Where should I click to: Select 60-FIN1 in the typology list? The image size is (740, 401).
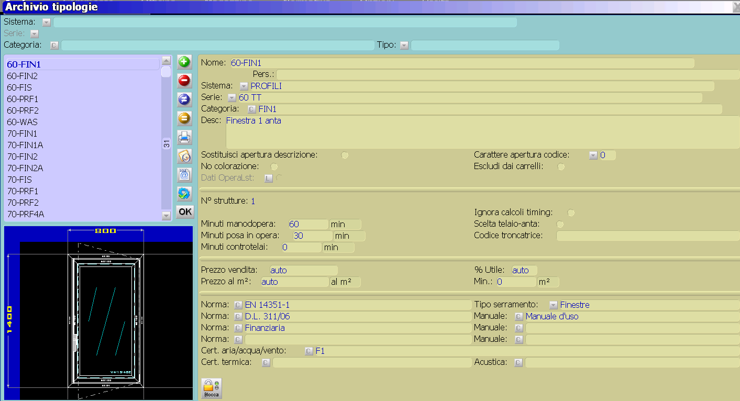(82, 64)
